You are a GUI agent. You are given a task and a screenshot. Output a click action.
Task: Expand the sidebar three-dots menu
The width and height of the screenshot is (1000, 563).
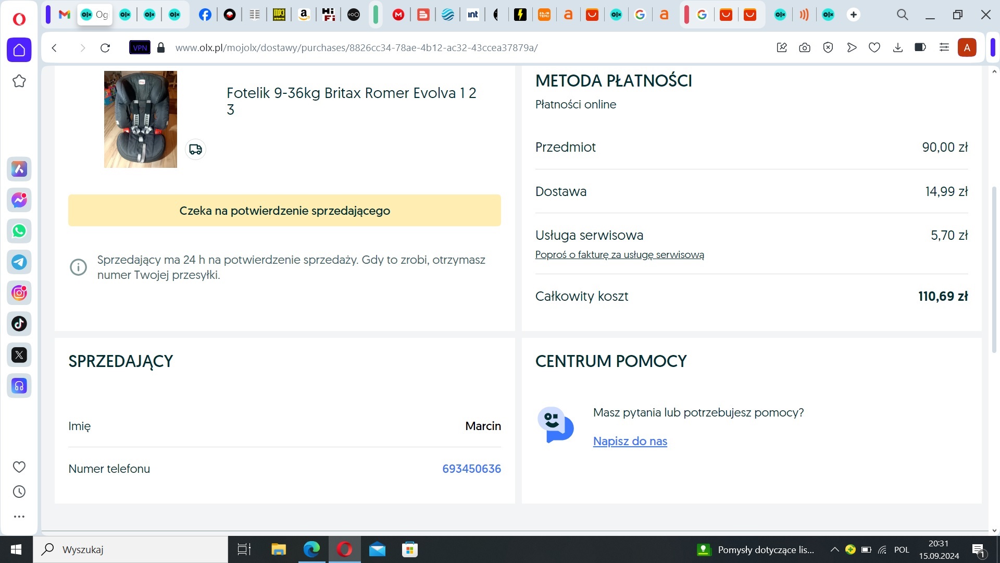tap(19, 517)
